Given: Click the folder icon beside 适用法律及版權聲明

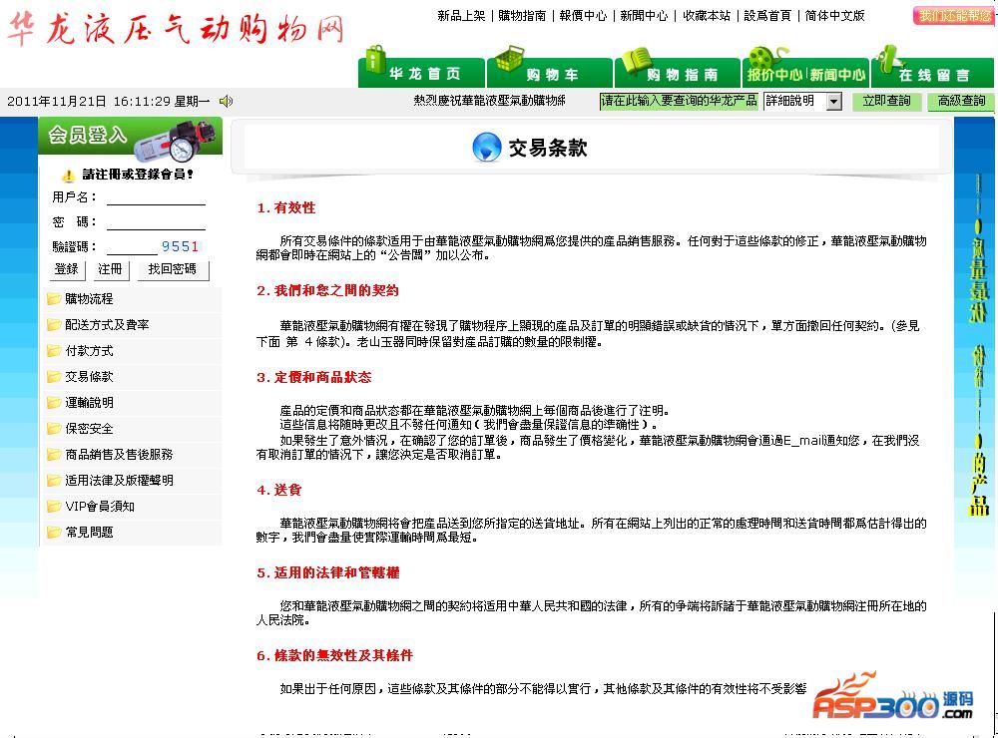Looking at the screenshot, I should (x=54, y=481).
